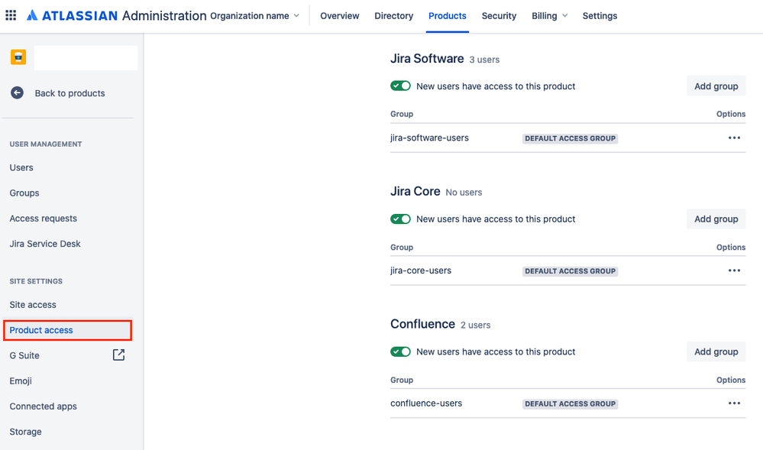Click the orange product site icon
Image resolution: width=763 pixels, height=450 pixels.
pos(18,57)
